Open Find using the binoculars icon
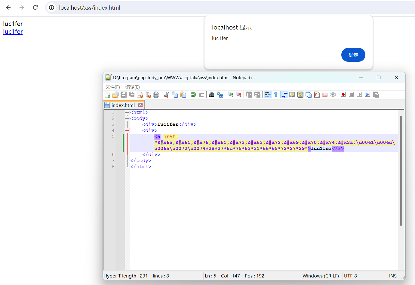 (212, 95)
